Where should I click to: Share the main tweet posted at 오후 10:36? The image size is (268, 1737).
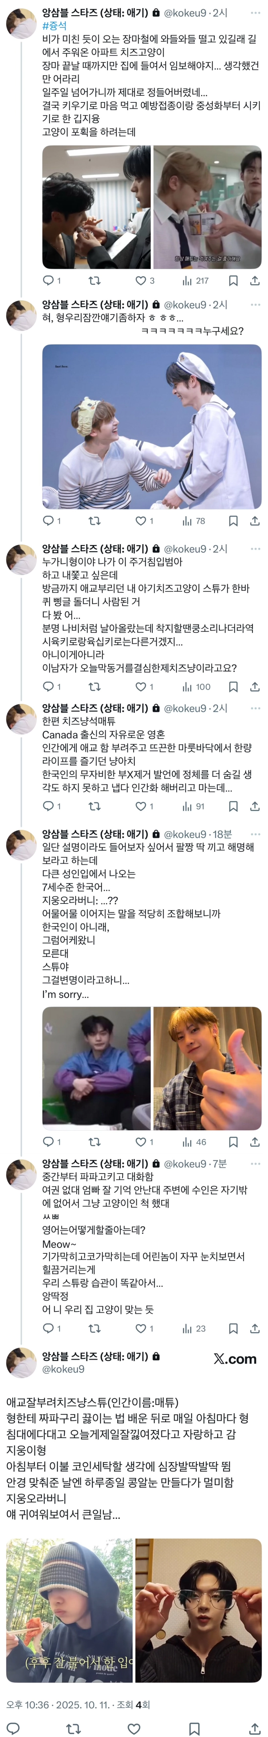coord(255,1724)
